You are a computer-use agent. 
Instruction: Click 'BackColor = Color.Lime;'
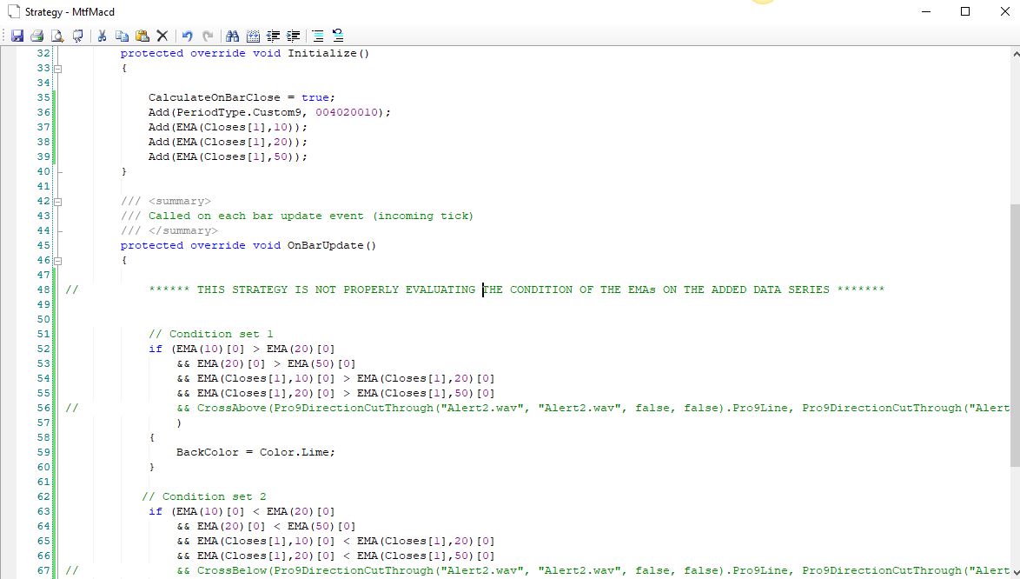point(255,452)
